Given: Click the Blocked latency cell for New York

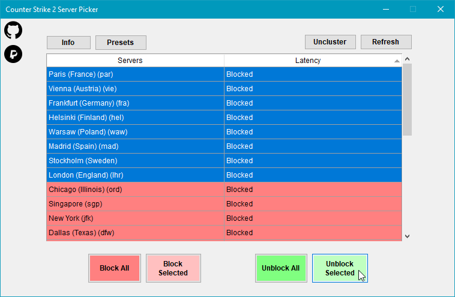Looking at the screenshot, I should tap(313, 218).
